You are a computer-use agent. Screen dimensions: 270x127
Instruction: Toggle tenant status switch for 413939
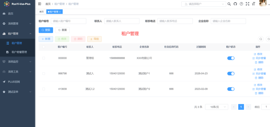[x=231, y=89]
